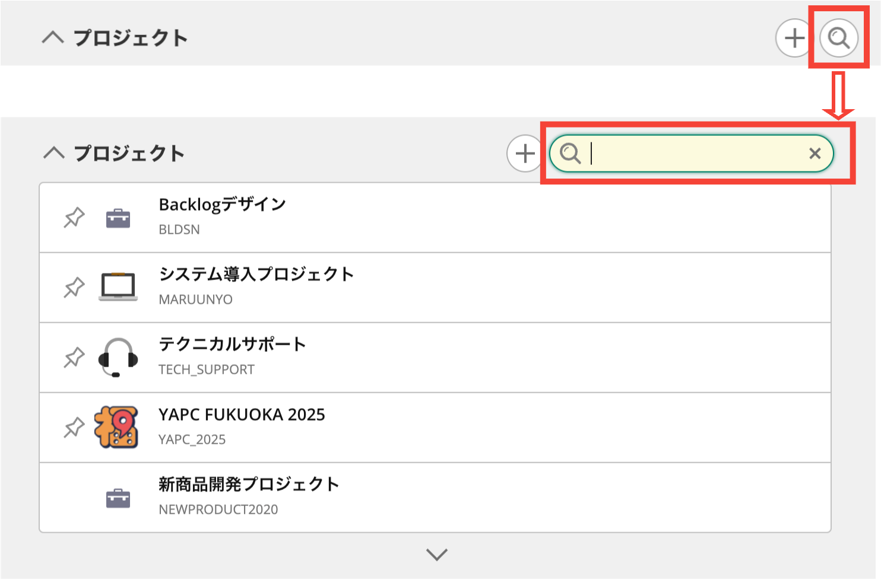The width and height of the screenshot is (881, 579).
Task: Toggle pin for YAPC FUKUOKA 2025 project
Action: coord(74,428)
